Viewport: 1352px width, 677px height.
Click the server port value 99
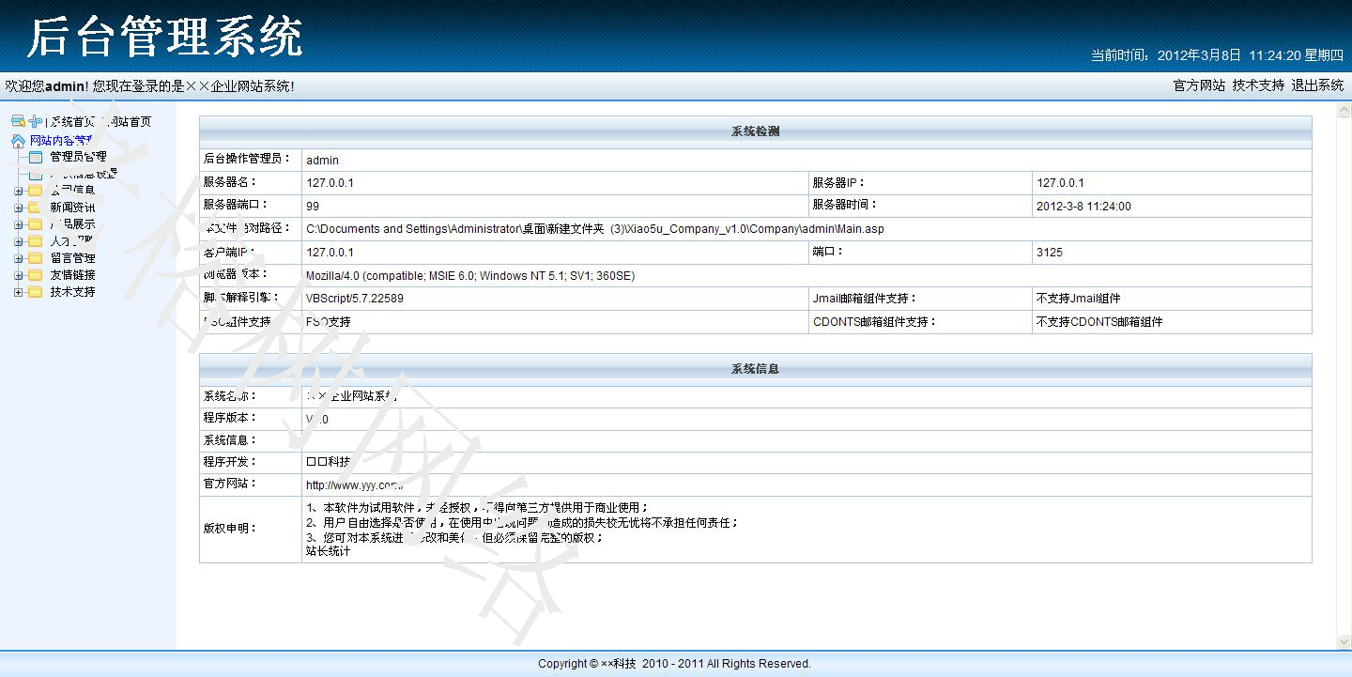click(x=313, y=206)
